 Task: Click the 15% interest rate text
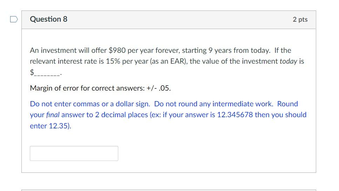point(113,61)
